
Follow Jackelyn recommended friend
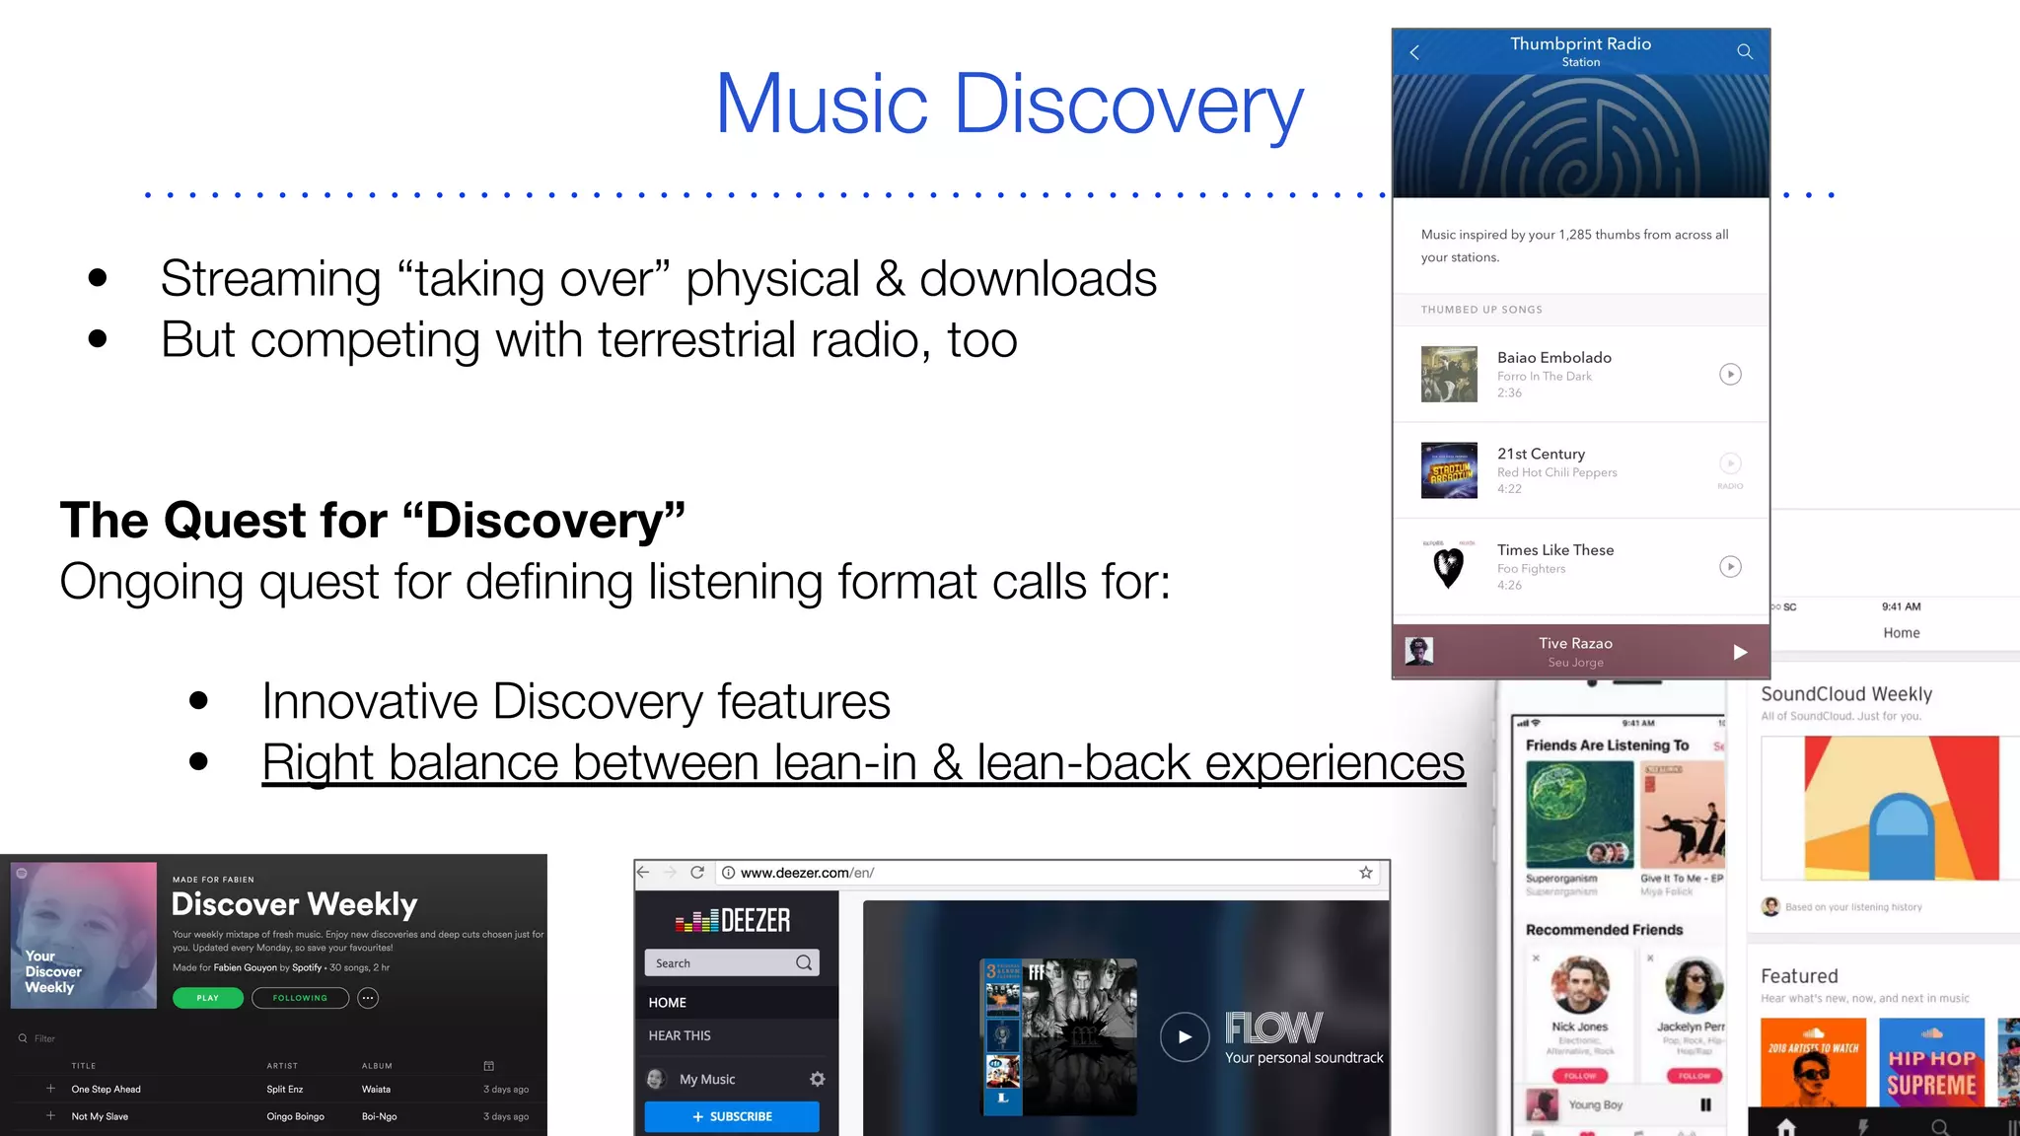[1695, 1076]
